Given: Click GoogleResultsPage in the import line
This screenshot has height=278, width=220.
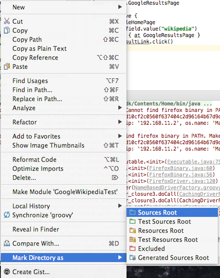Looking at the screenshot, I should 154,3.
